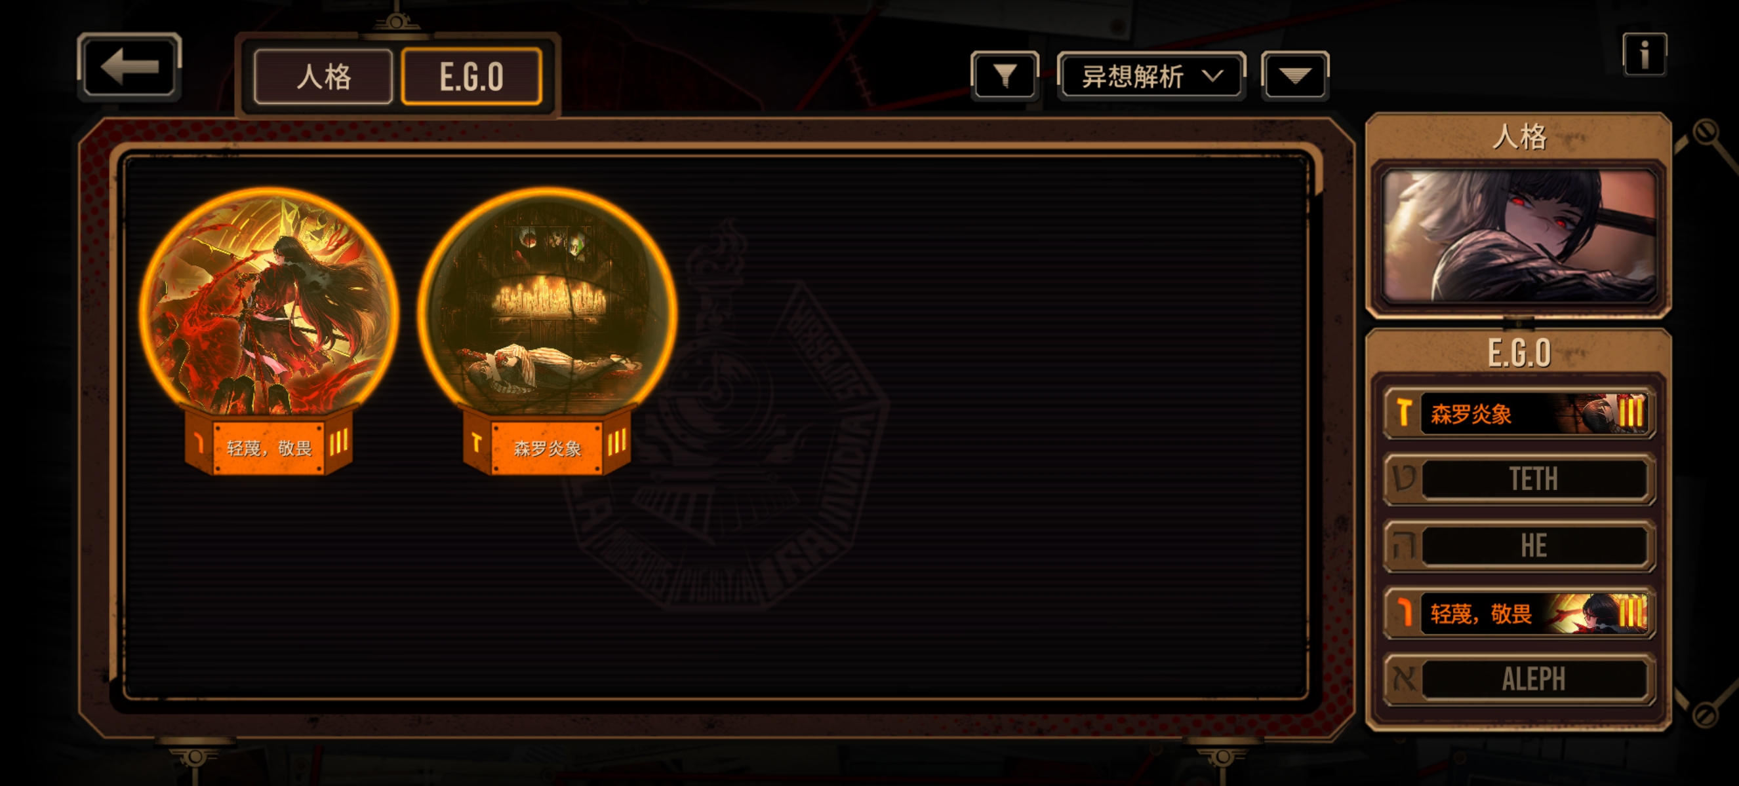Click the chevron in 异想解析 dropdown
The height and width of the screenshot is (786, 1739).
click(x=1213, y=75)
